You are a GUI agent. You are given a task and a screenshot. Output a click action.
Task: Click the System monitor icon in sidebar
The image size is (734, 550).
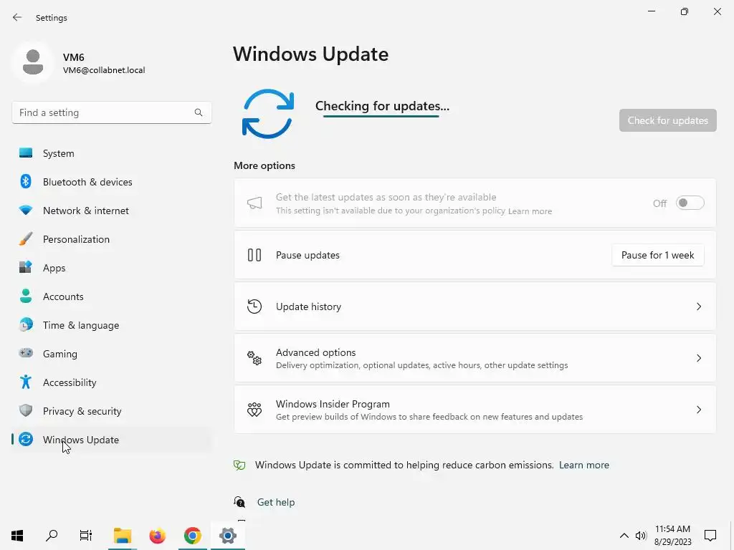(x=26, y=153)
